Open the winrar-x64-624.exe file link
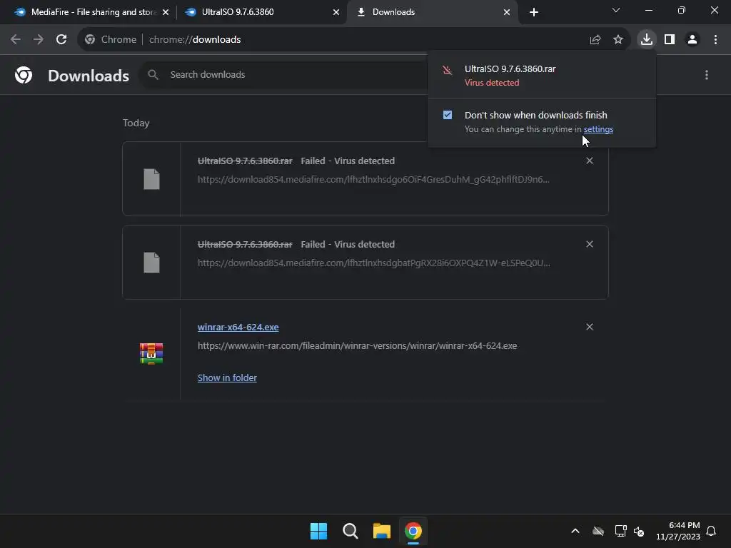This screenshot has height=548, width=731. pyautogui.click(x=238, y=327)
